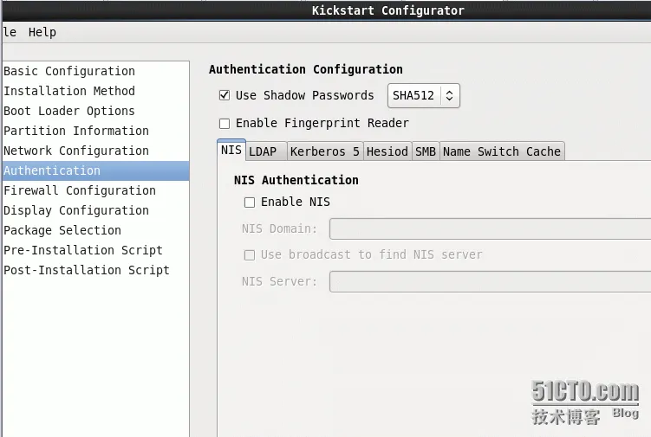The image size is (651, 437).
Task: Go to the SMB tab
Action: point(425,151)
